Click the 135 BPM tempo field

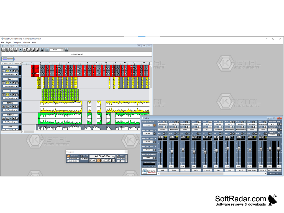point(121,158)
